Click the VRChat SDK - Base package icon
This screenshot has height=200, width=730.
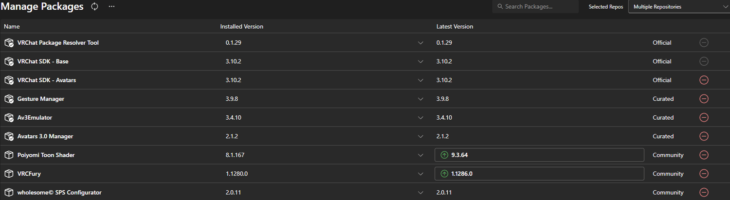(9, 61)
